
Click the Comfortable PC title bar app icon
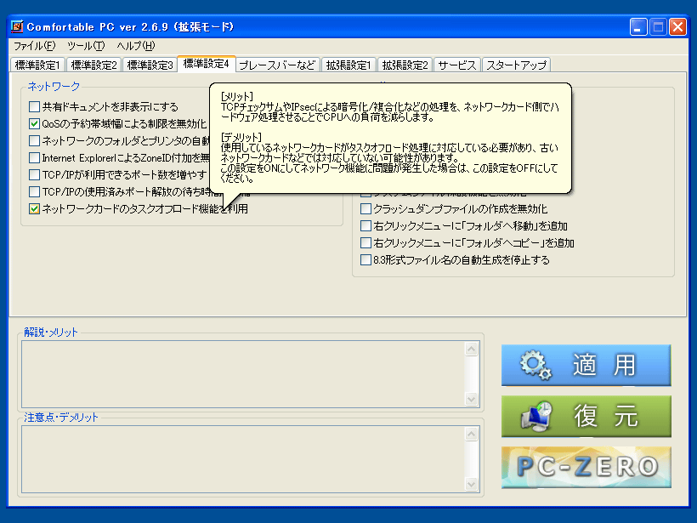click(17, 26)
